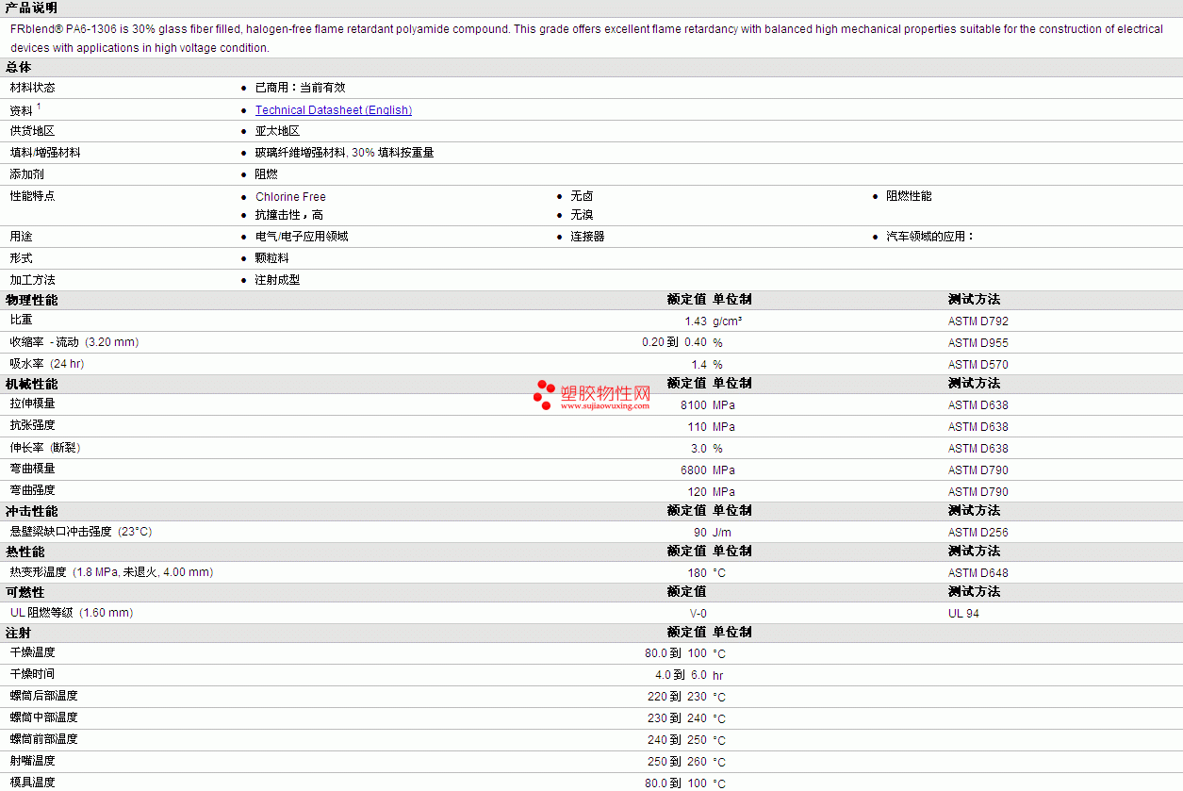Viewport: 1183px width, 791px height.
Task: Select the 连接器 usage text
Action: tap(587, 237)
